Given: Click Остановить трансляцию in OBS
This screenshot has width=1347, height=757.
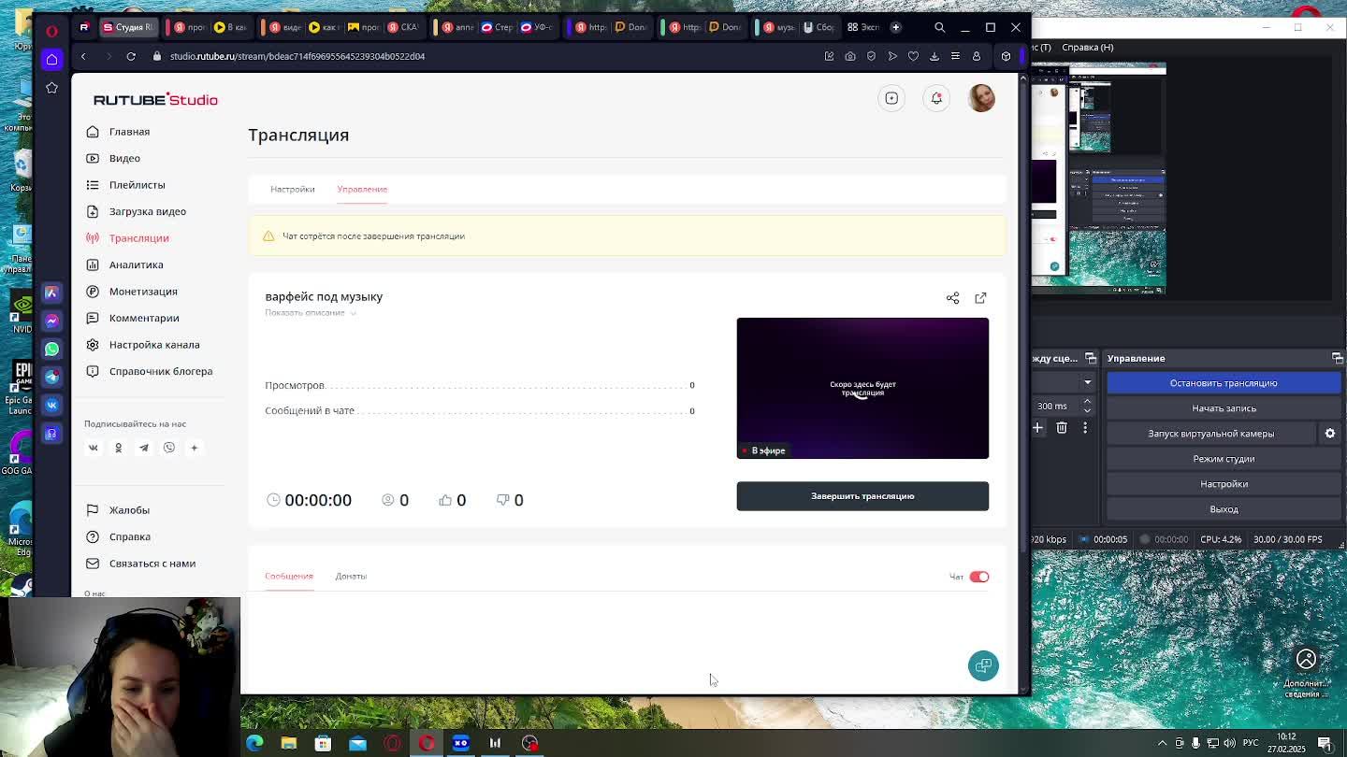Looking at the screenshot, I should coord(1224,383).
